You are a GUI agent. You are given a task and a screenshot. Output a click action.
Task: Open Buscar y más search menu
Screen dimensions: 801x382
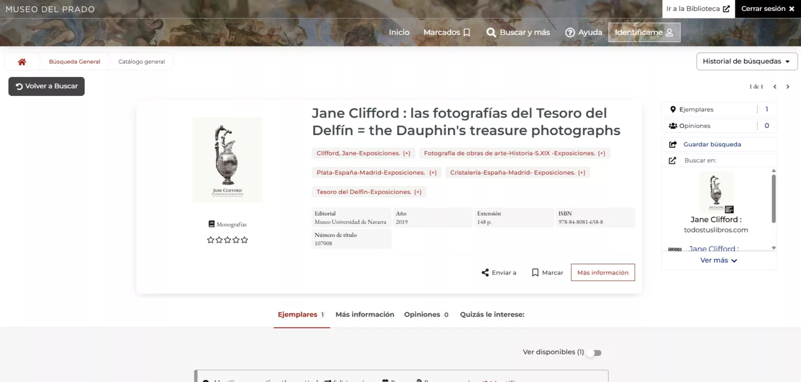(518, 32)
